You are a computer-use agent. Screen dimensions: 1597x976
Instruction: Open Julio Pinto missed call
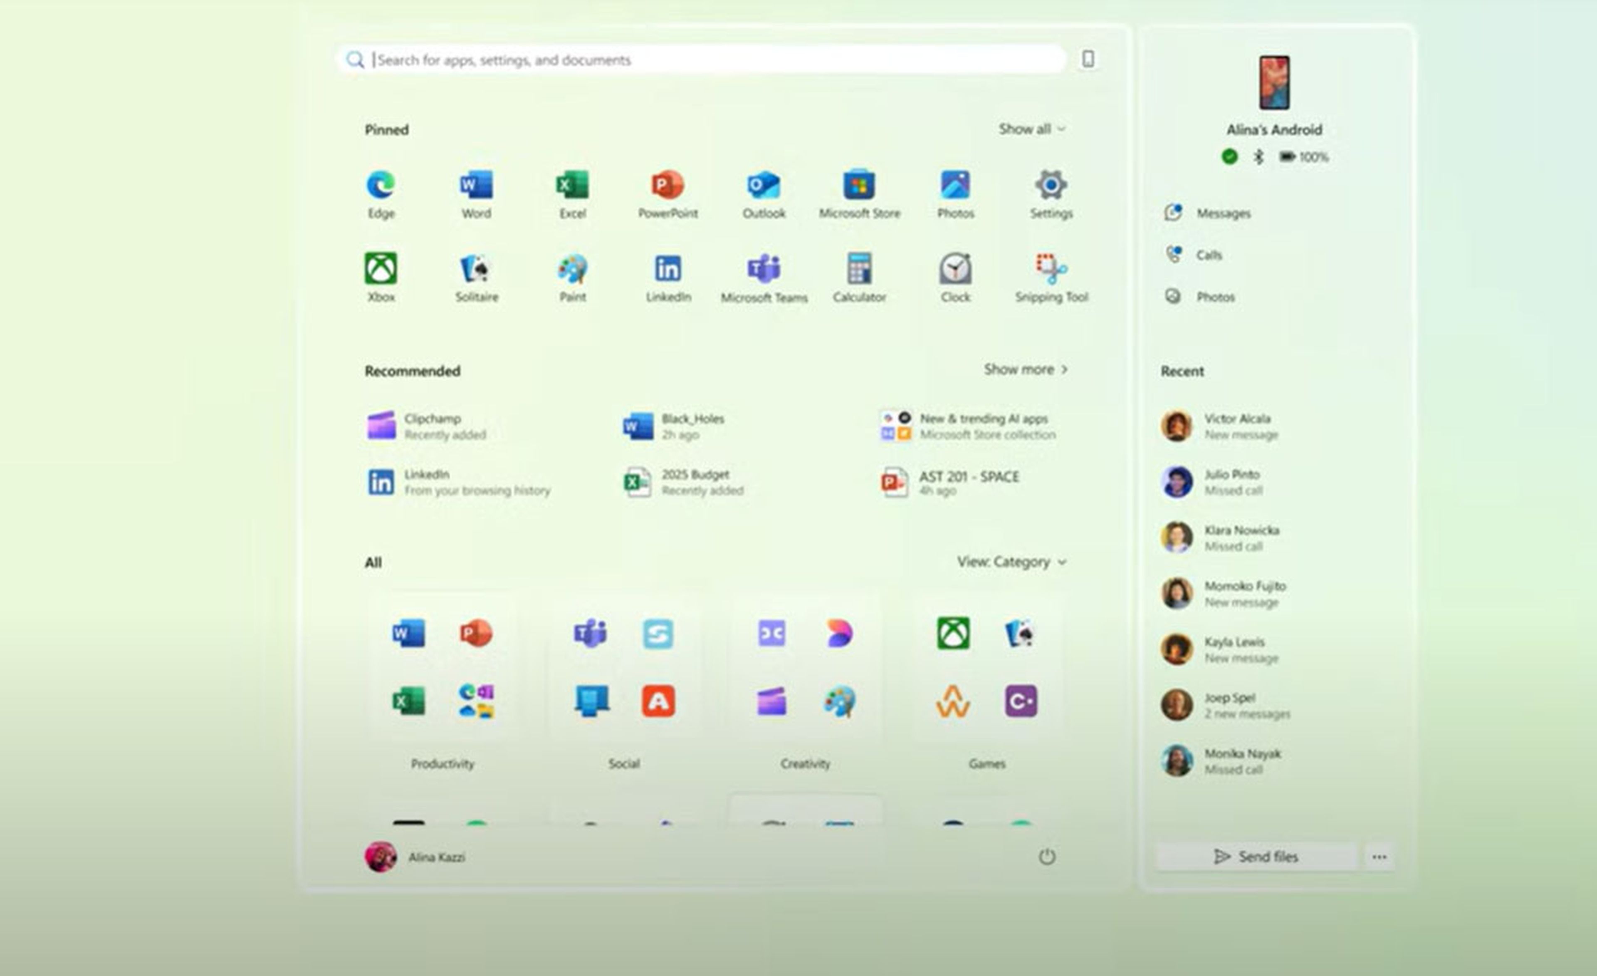click(x=1212, y=482)
